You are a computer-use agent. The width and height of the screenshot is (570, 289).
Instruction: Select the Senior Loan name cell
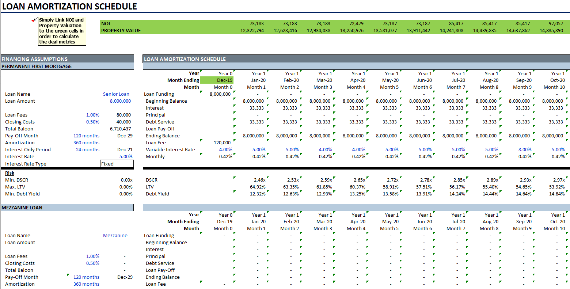(x=116, y=94)
